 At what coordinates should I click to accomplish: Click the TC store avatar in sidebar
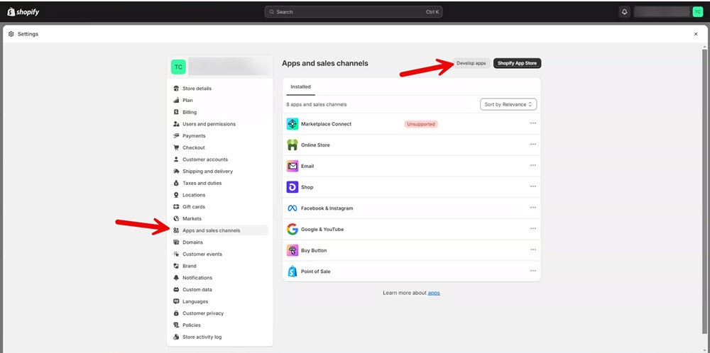178,67
